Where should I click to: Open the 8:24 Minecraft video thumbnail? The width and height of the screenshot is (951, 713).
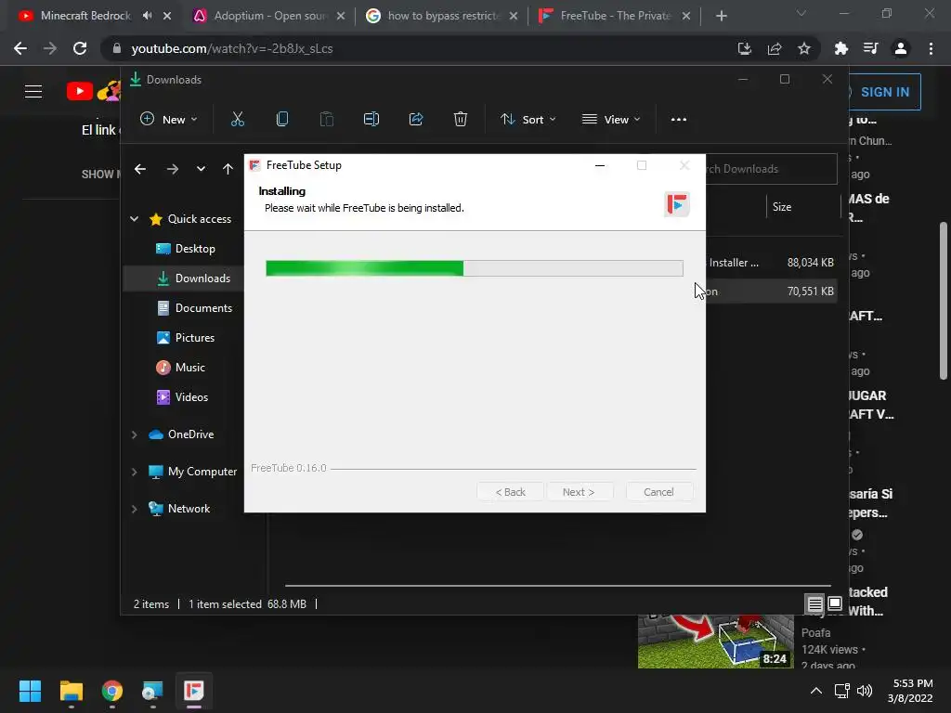pyautogui.click(x=716, y=642)
